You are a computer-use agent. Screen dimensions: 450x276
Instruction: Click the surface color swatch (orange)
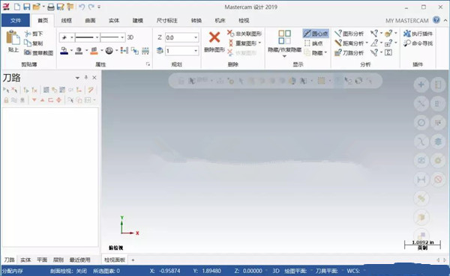(x=94, y=51)
